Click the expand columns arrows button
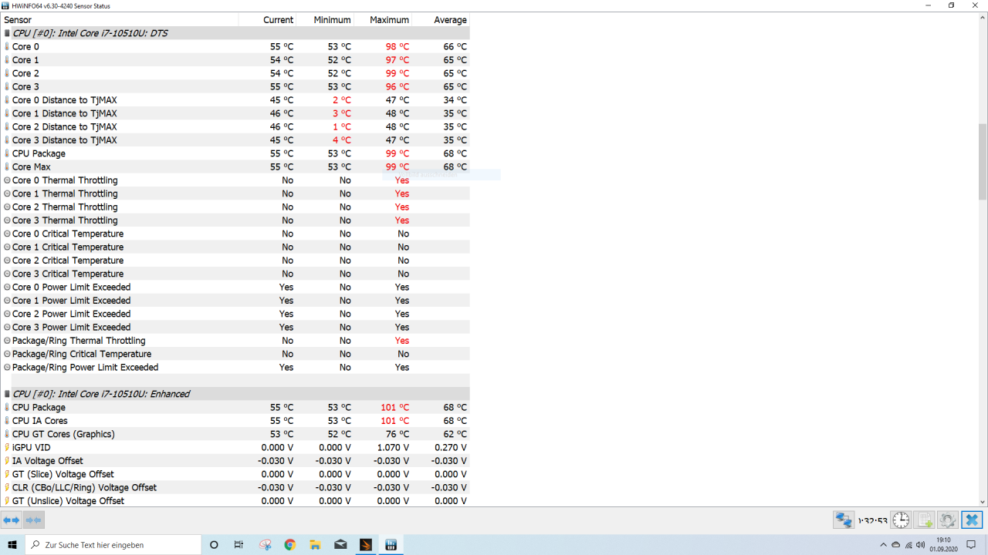This screenshot has height=555, width=988. (12, 520)
